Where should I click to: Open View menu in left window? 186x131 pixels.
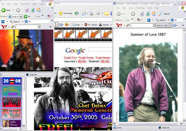15,4
